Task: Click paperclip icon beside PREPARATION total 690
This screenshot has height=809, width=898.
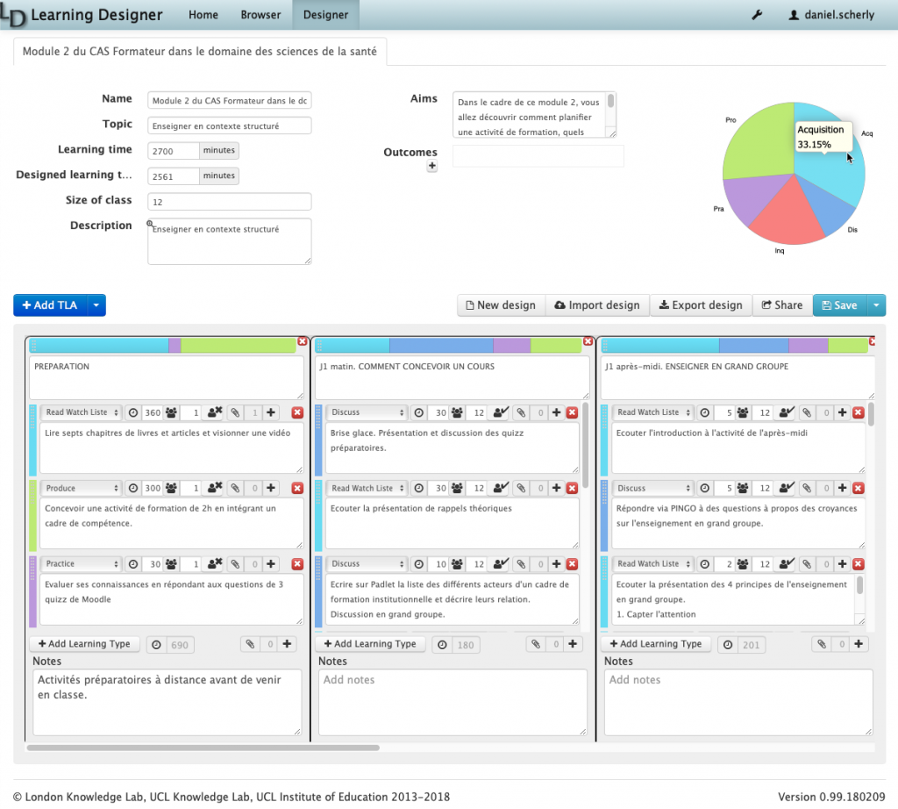Action: (x=250, y=644)
